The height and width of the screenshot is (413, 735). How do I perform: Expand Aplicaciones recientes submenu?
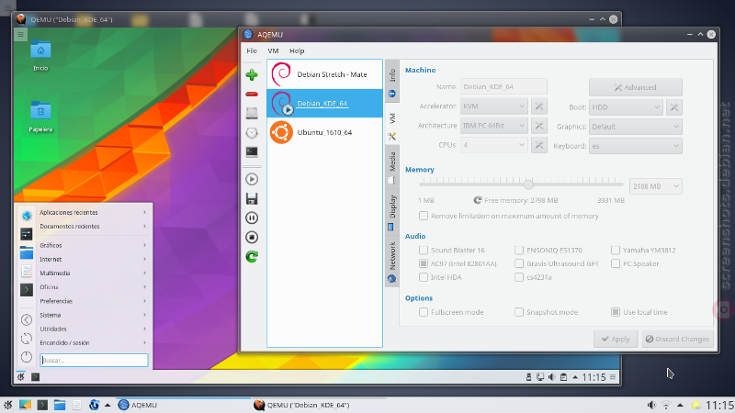pos(93,213)
